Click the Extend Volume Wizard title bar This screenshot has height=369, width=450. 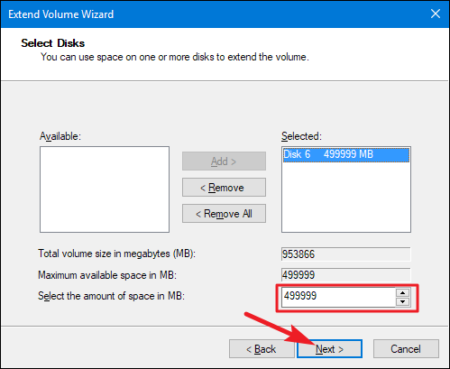pos(210,14)
